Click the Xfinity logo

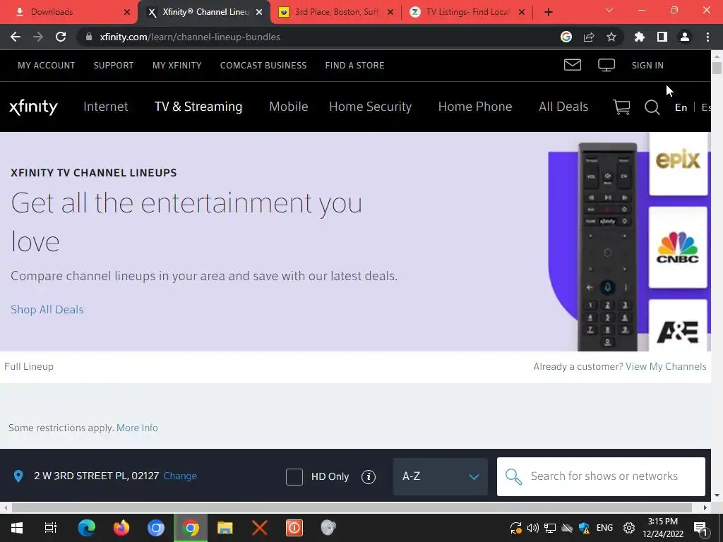click(33, 107)
